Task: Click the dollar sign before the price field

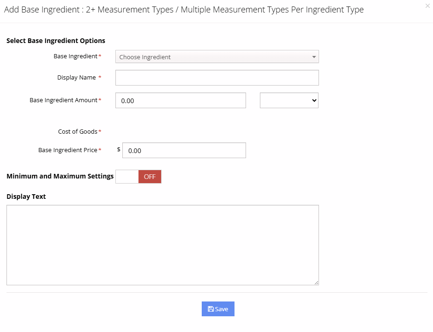Action: (119, 149)
